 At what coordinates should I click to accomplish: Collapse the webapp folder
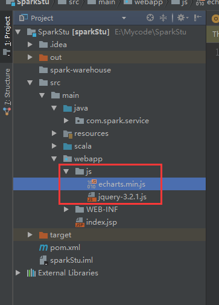54,159
